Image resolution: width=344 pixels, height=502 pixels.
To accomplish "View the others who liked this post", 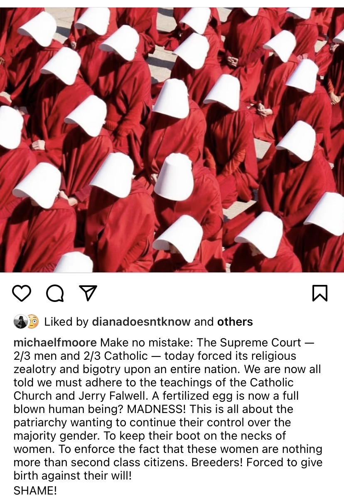I will 235,321.
